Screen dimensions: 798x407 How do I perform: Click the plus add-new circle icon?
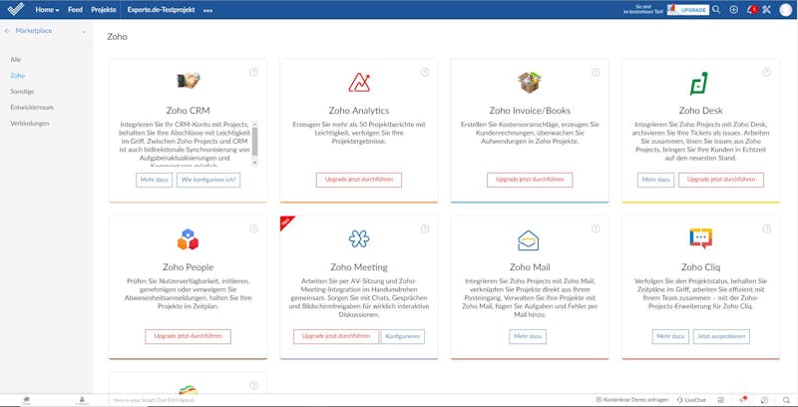pyautogui.click(x=733, y=10)
